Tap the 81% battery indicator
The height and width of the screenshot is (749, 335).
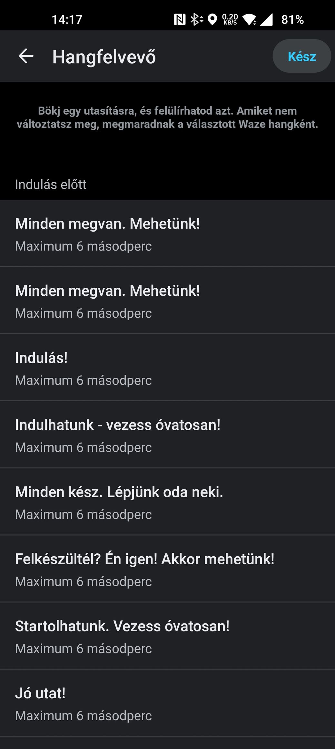pos(292,20)
